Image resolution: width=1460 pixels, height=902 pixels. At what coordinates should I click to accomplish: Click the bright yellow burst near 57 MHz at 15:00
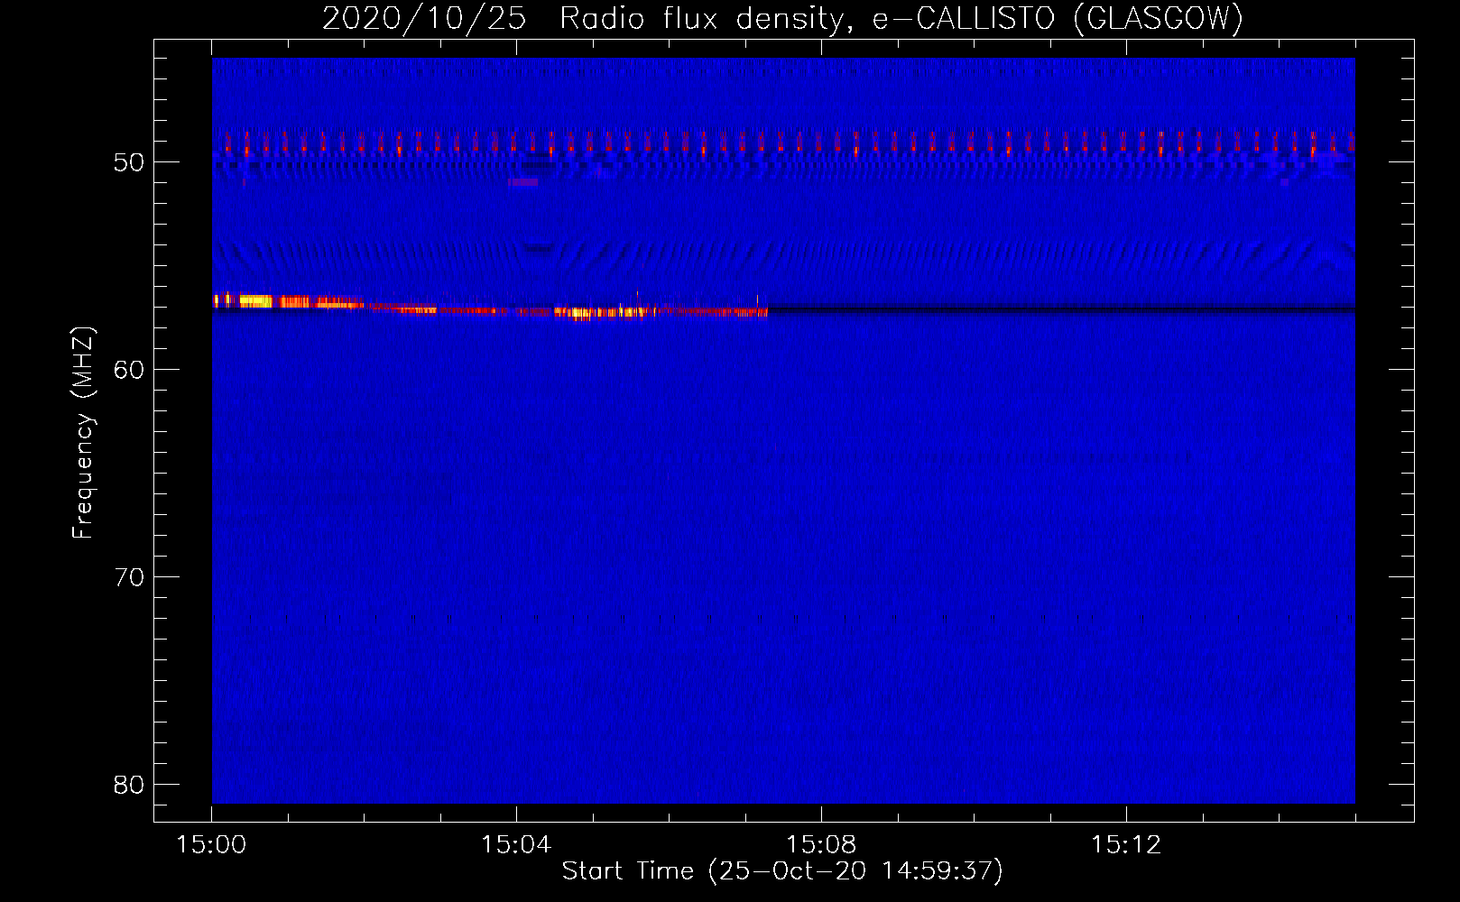point(255,301)
